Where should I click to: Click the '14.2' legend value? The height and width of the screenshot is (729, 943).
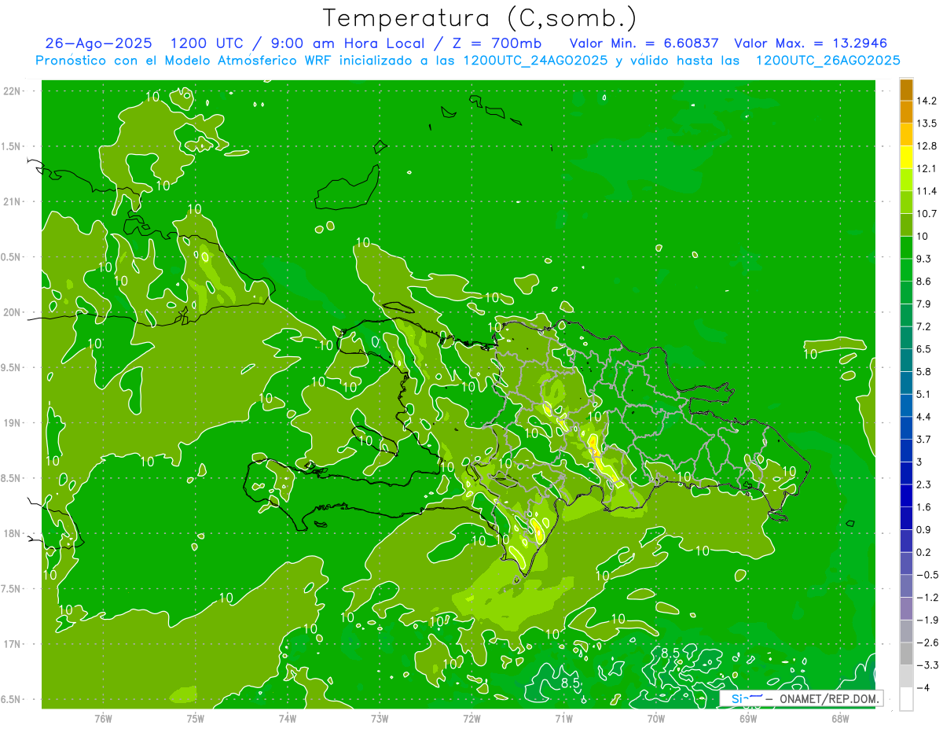[927, 101]
